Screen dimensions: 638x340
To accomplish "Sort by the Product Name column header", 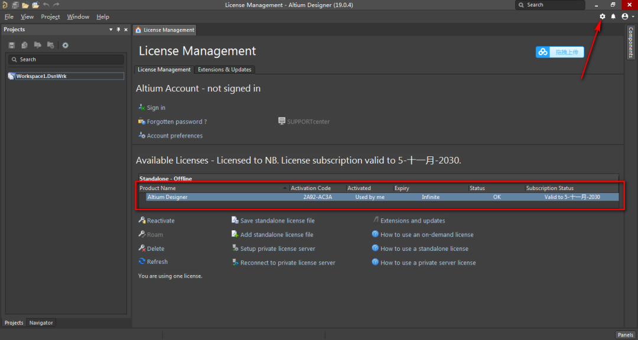I will 214,188.
